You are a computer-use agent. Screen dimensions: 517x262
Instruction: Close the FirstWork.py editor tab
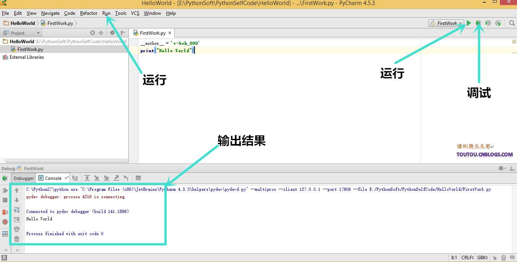click(170, 33)
